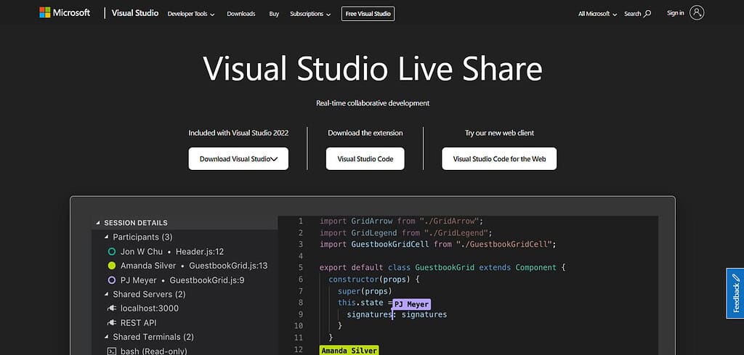Click PJ Meyer's purple status circle

point(112,280)
